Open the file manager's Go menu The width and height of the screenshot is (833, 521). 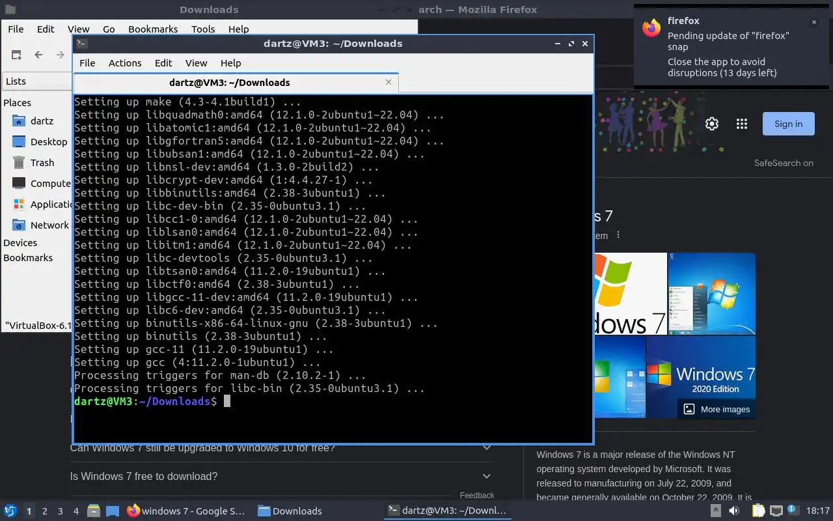click(x=109, y=29)
